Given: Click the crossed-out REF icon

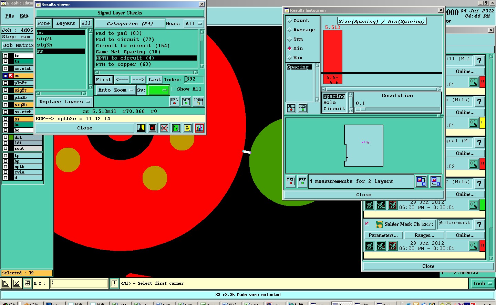Looking at the screenshot, I should coord(164,128).
